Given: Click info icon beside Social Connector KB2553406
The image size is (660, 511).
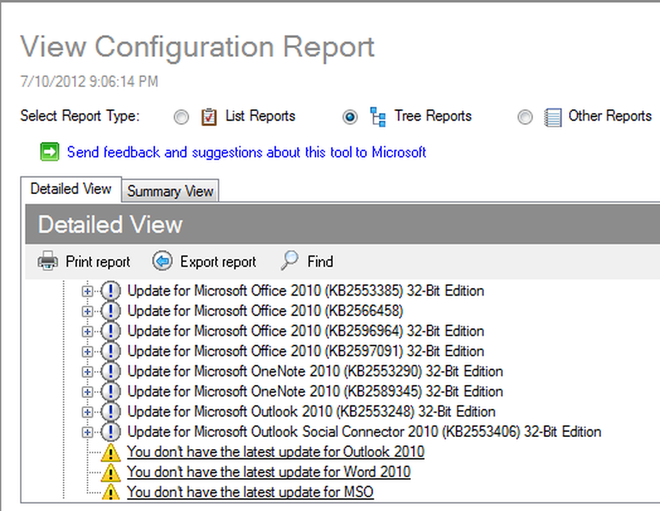Looking at the screenshot, I should [x=111, y=432].
